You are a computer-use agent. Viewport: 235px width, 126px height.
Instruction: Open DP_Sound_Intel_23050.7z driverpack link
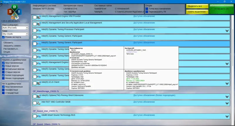coord(45,111)
